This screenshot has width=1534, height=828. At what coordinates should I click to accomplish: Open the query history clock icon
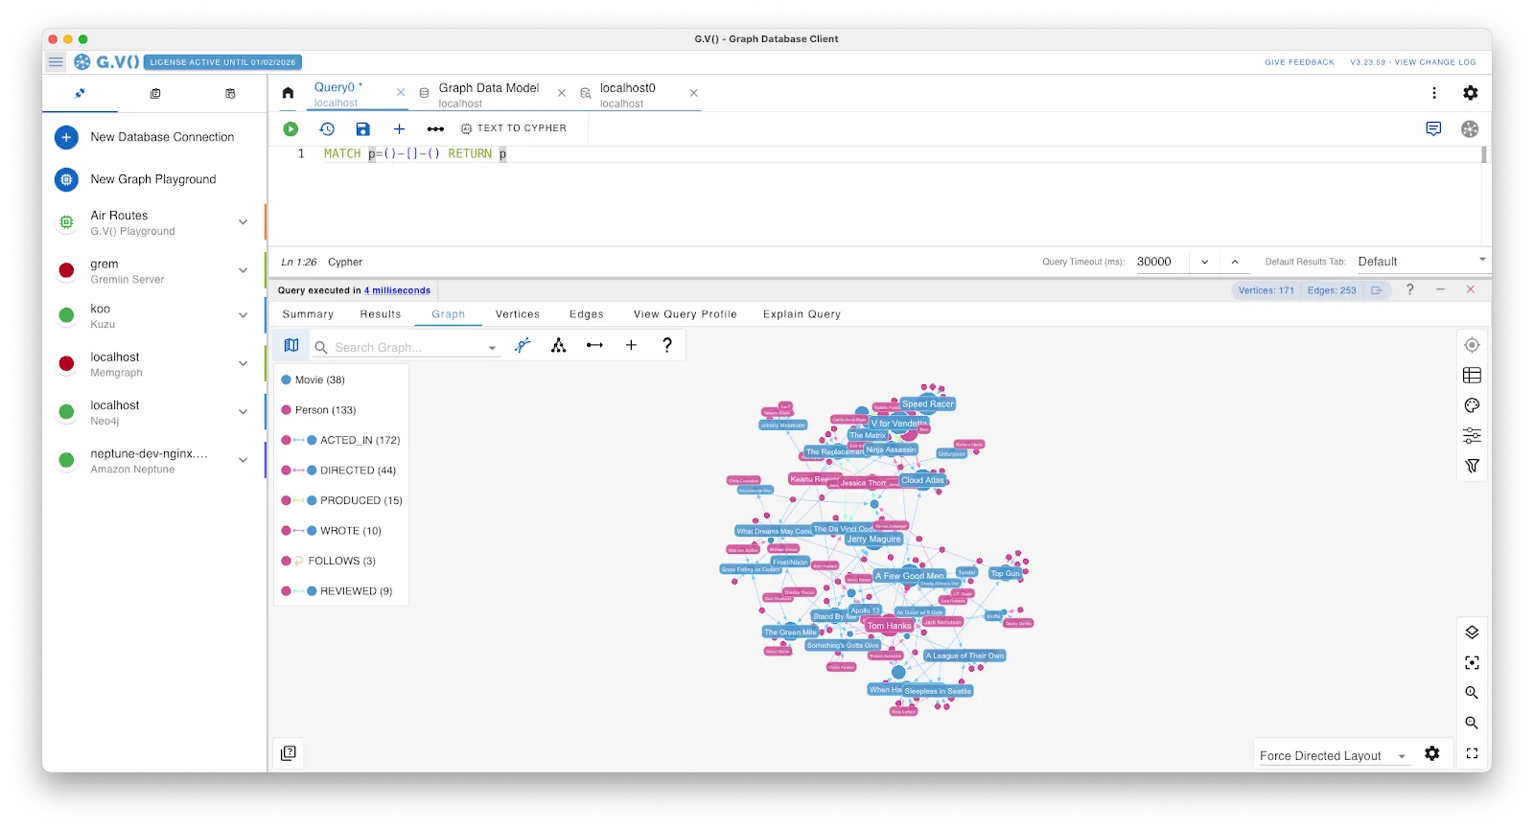tap(327, 128)
